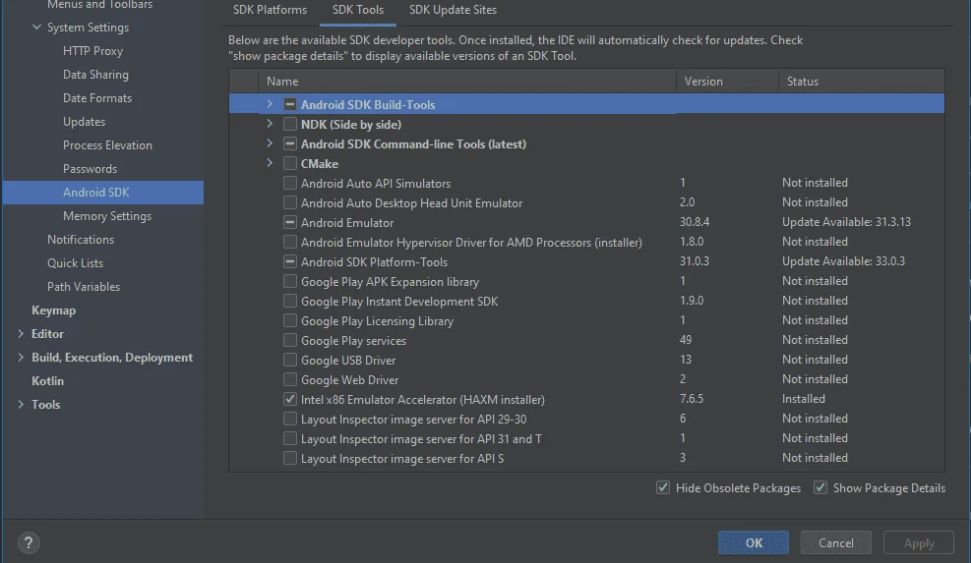Check Google Play Licensing Library checkbox

[x=290, y=321]
